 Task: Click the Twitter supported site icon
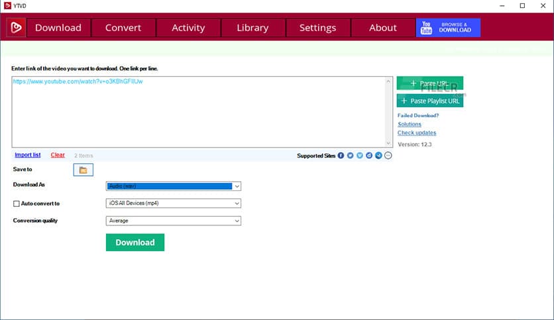pyautogui.click(x=350, y=155)
